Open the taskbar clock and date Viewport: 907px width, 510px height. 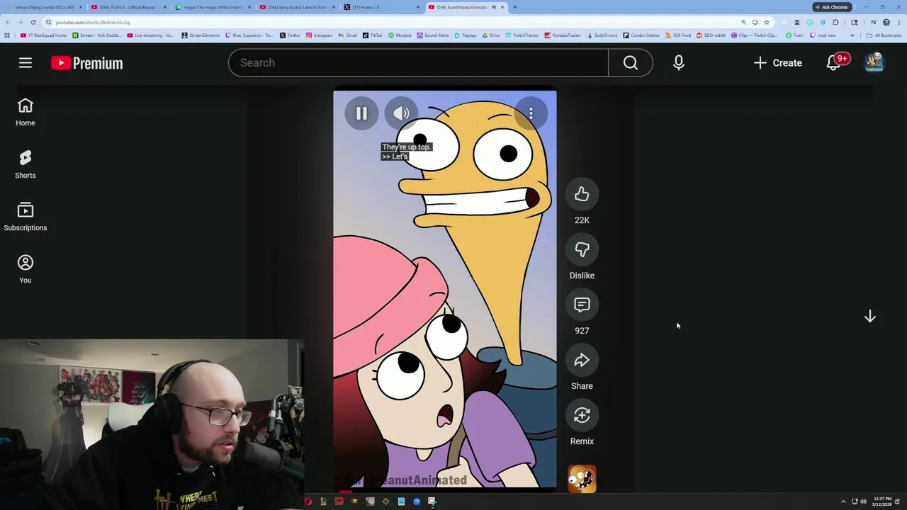(x=883, y=501)
